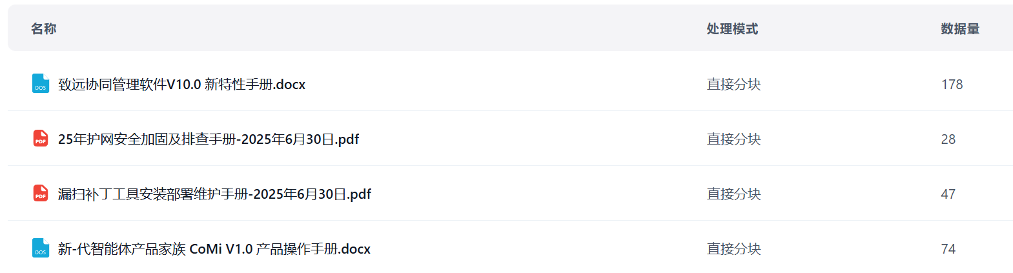Image resolution: width=1013 pixels, height=273 pixels.
Task: Click data count 28
Action: tap(948, 139)
